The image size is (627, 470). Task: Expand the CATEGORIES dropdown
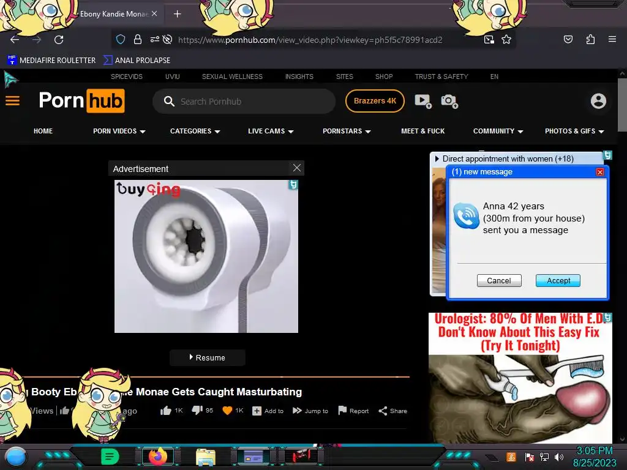195,131
